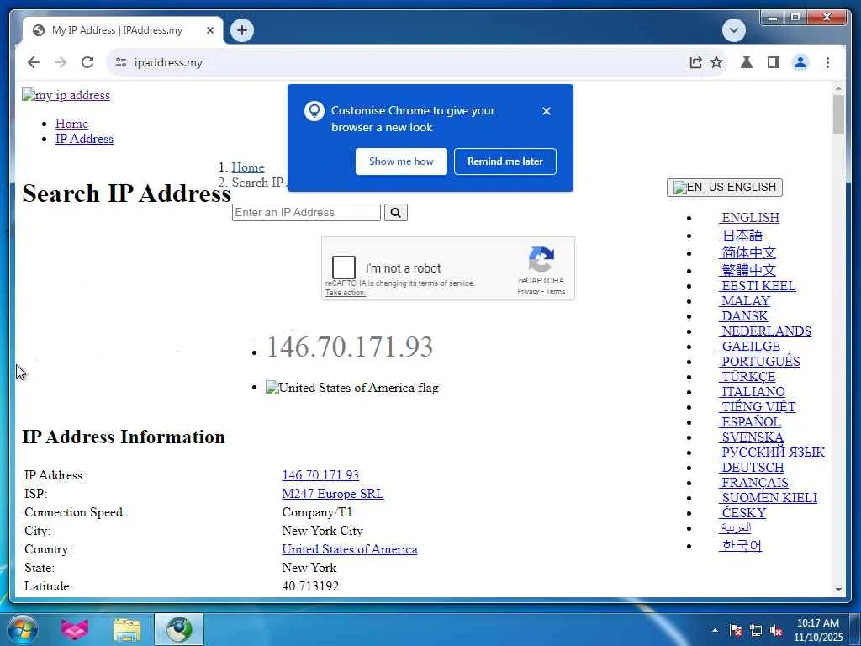Select FRANÇAIS language option
The width and height of the screenshot is (861, 646).
coord(753,483)
